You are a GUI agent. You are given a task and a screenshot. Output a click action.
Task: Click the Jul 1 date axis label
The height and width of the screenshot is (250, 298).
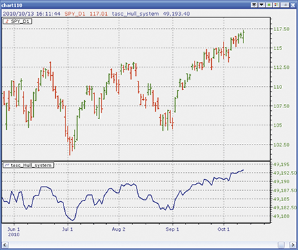tap(68, 229)
